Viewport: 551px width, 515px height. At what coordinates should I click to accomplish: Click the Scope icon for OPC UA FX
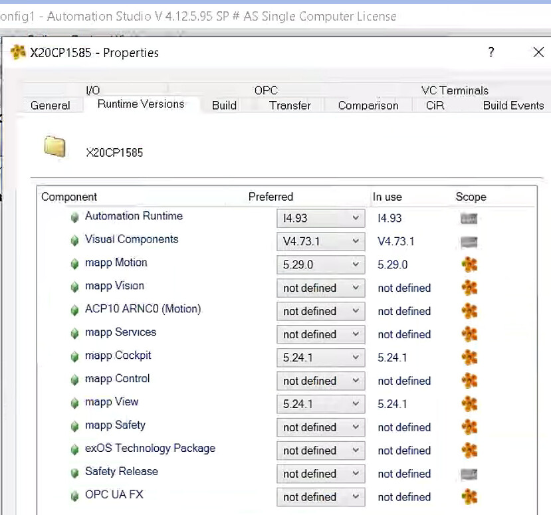pyautogui.click(x=469, y=497)
